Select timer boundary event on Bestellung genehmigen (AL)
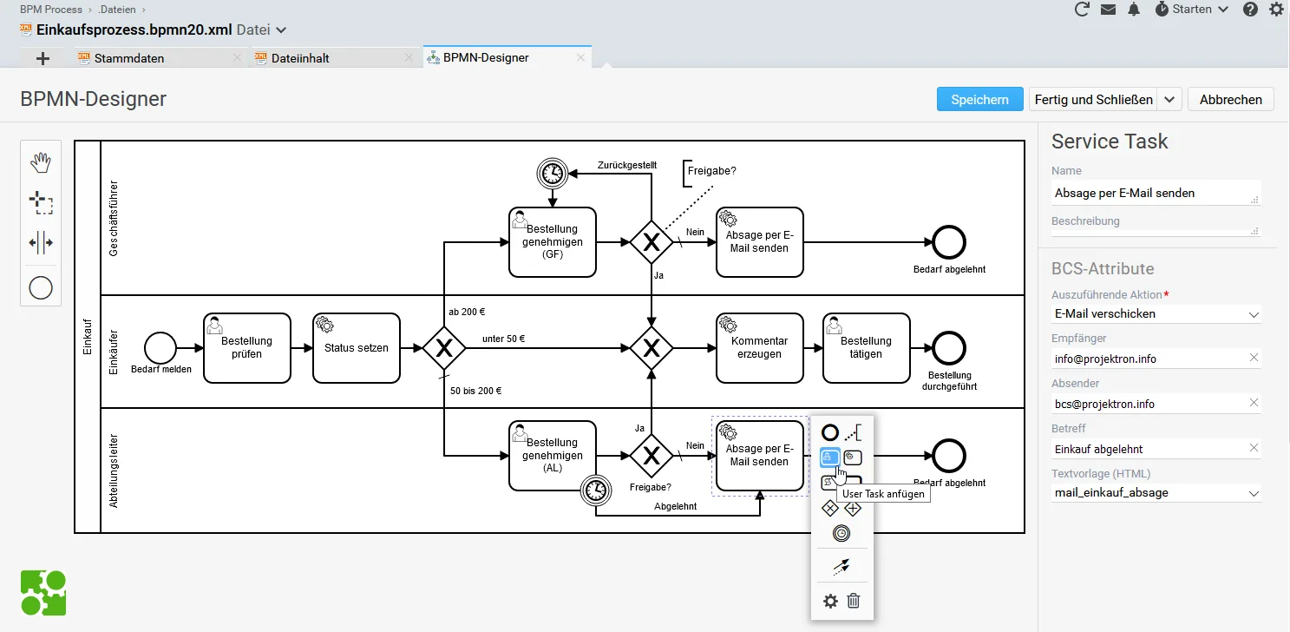Screen dimensions: 1290x632 click(596, 491)
